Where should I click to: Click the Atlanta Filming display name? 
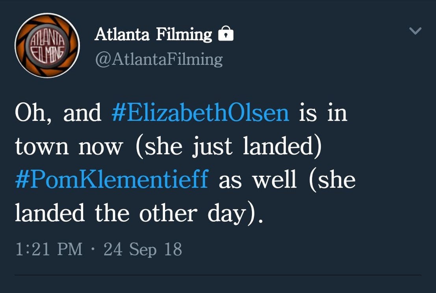click(x=153, y=35)
